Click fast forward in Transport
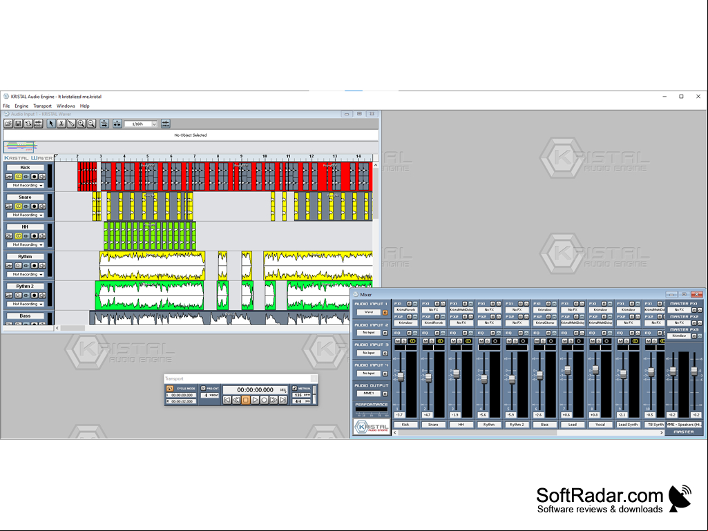 pos(274,400)
